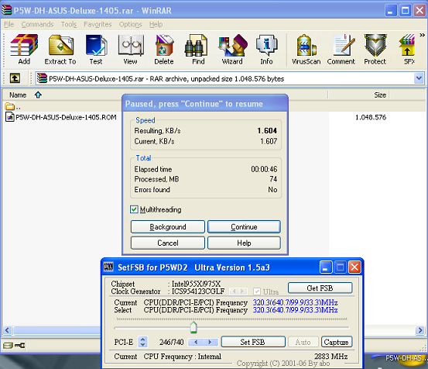
Task: Select P5W-DH-ASUS-Deluxe-1405.ROM file
Action: (x=60, y=117)
